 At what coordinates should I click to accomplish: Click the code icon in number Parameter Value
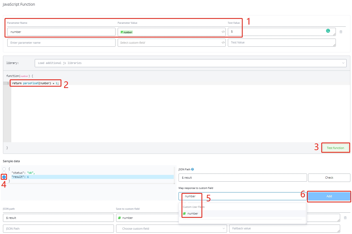pos(223,32)
